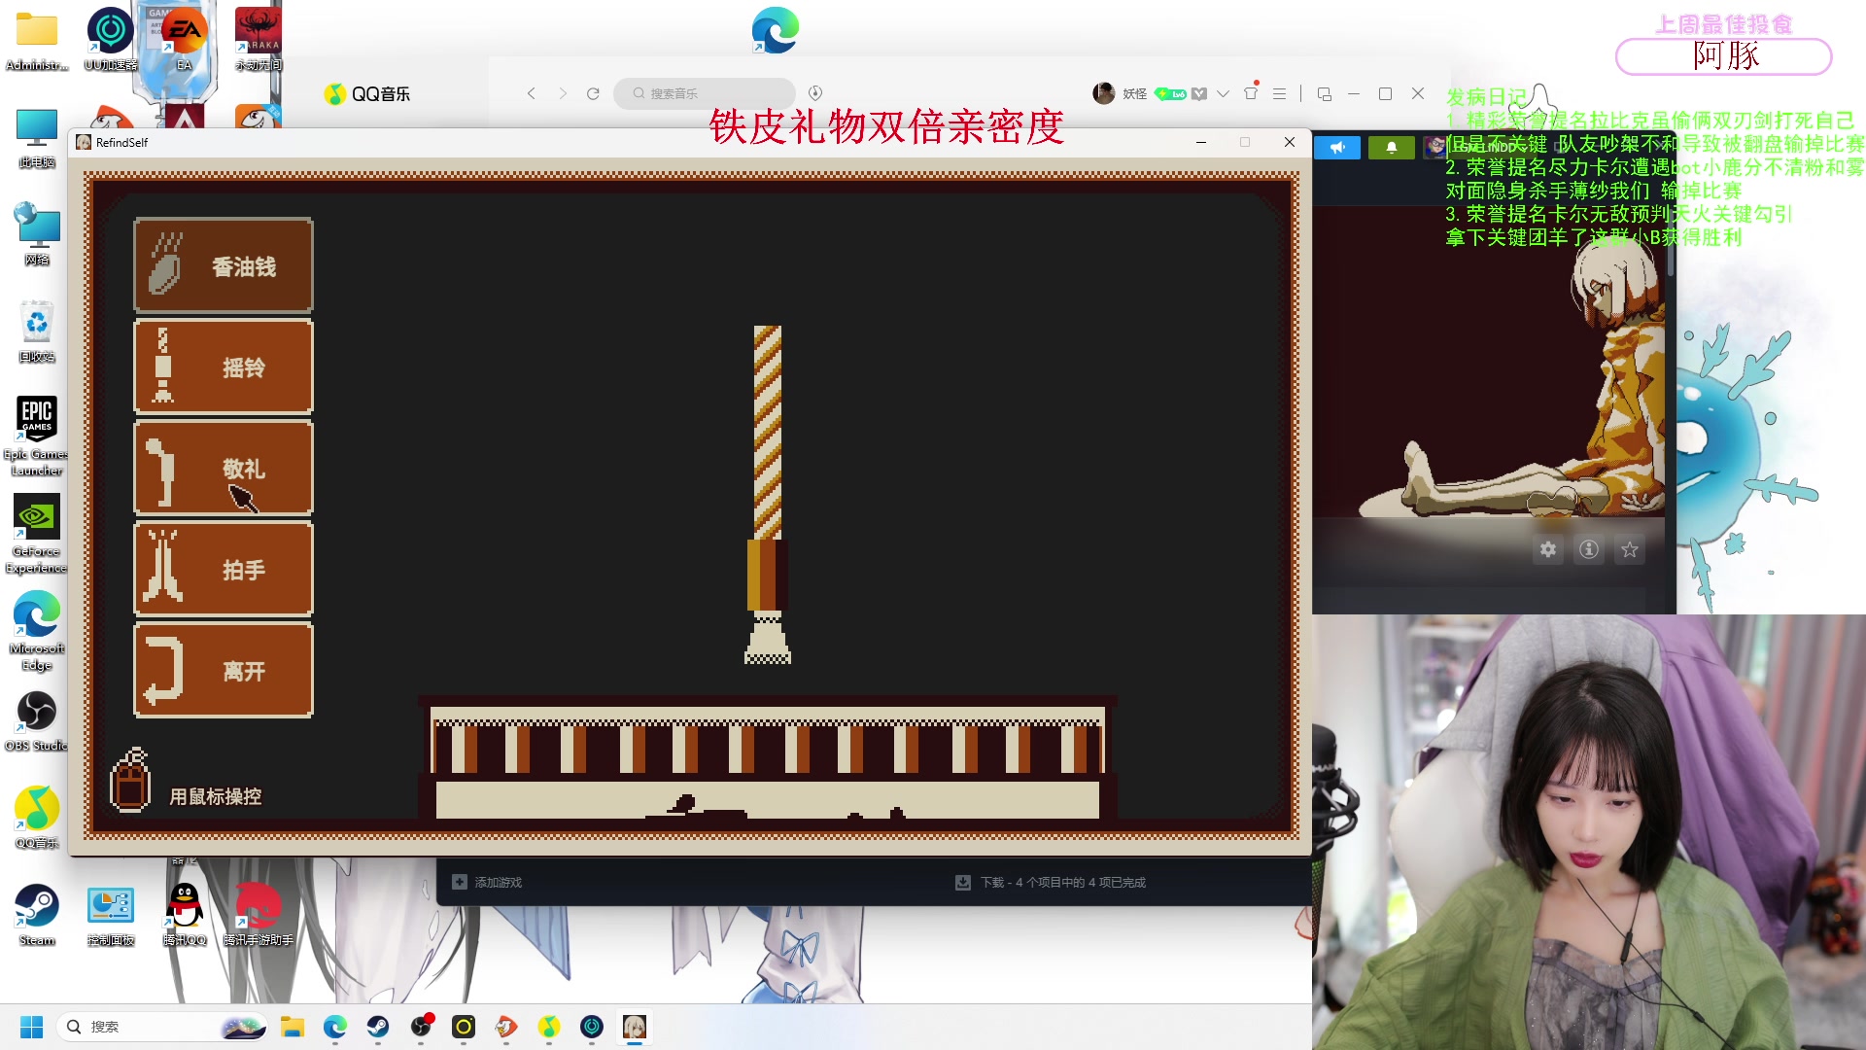Open 此电脑 desktop icon
This screenshot has width=1866, height=1050.
[x=37, y=138]
